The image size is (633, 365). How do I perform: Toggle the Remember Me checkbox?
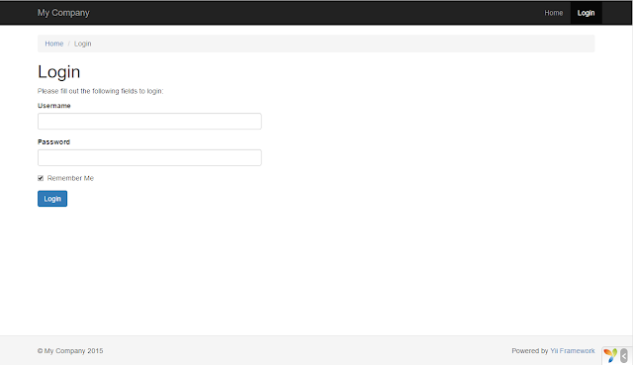click(41, 178)
